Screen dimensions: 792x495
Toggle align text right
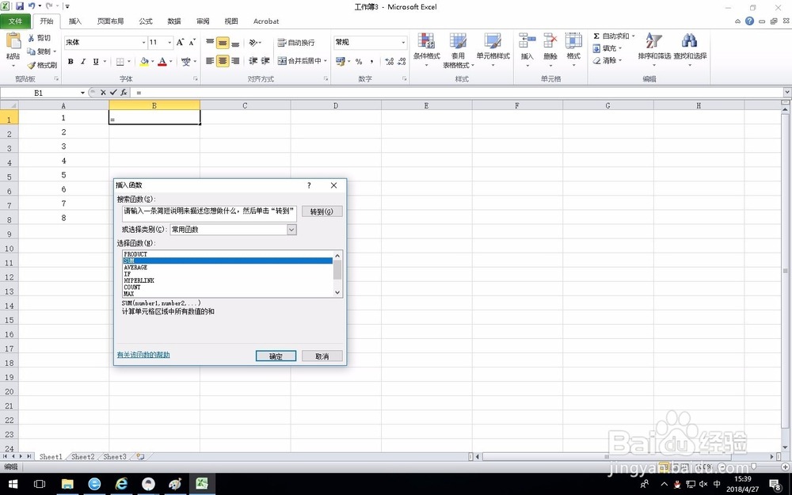pyautogui.click(x=235, y=61)
